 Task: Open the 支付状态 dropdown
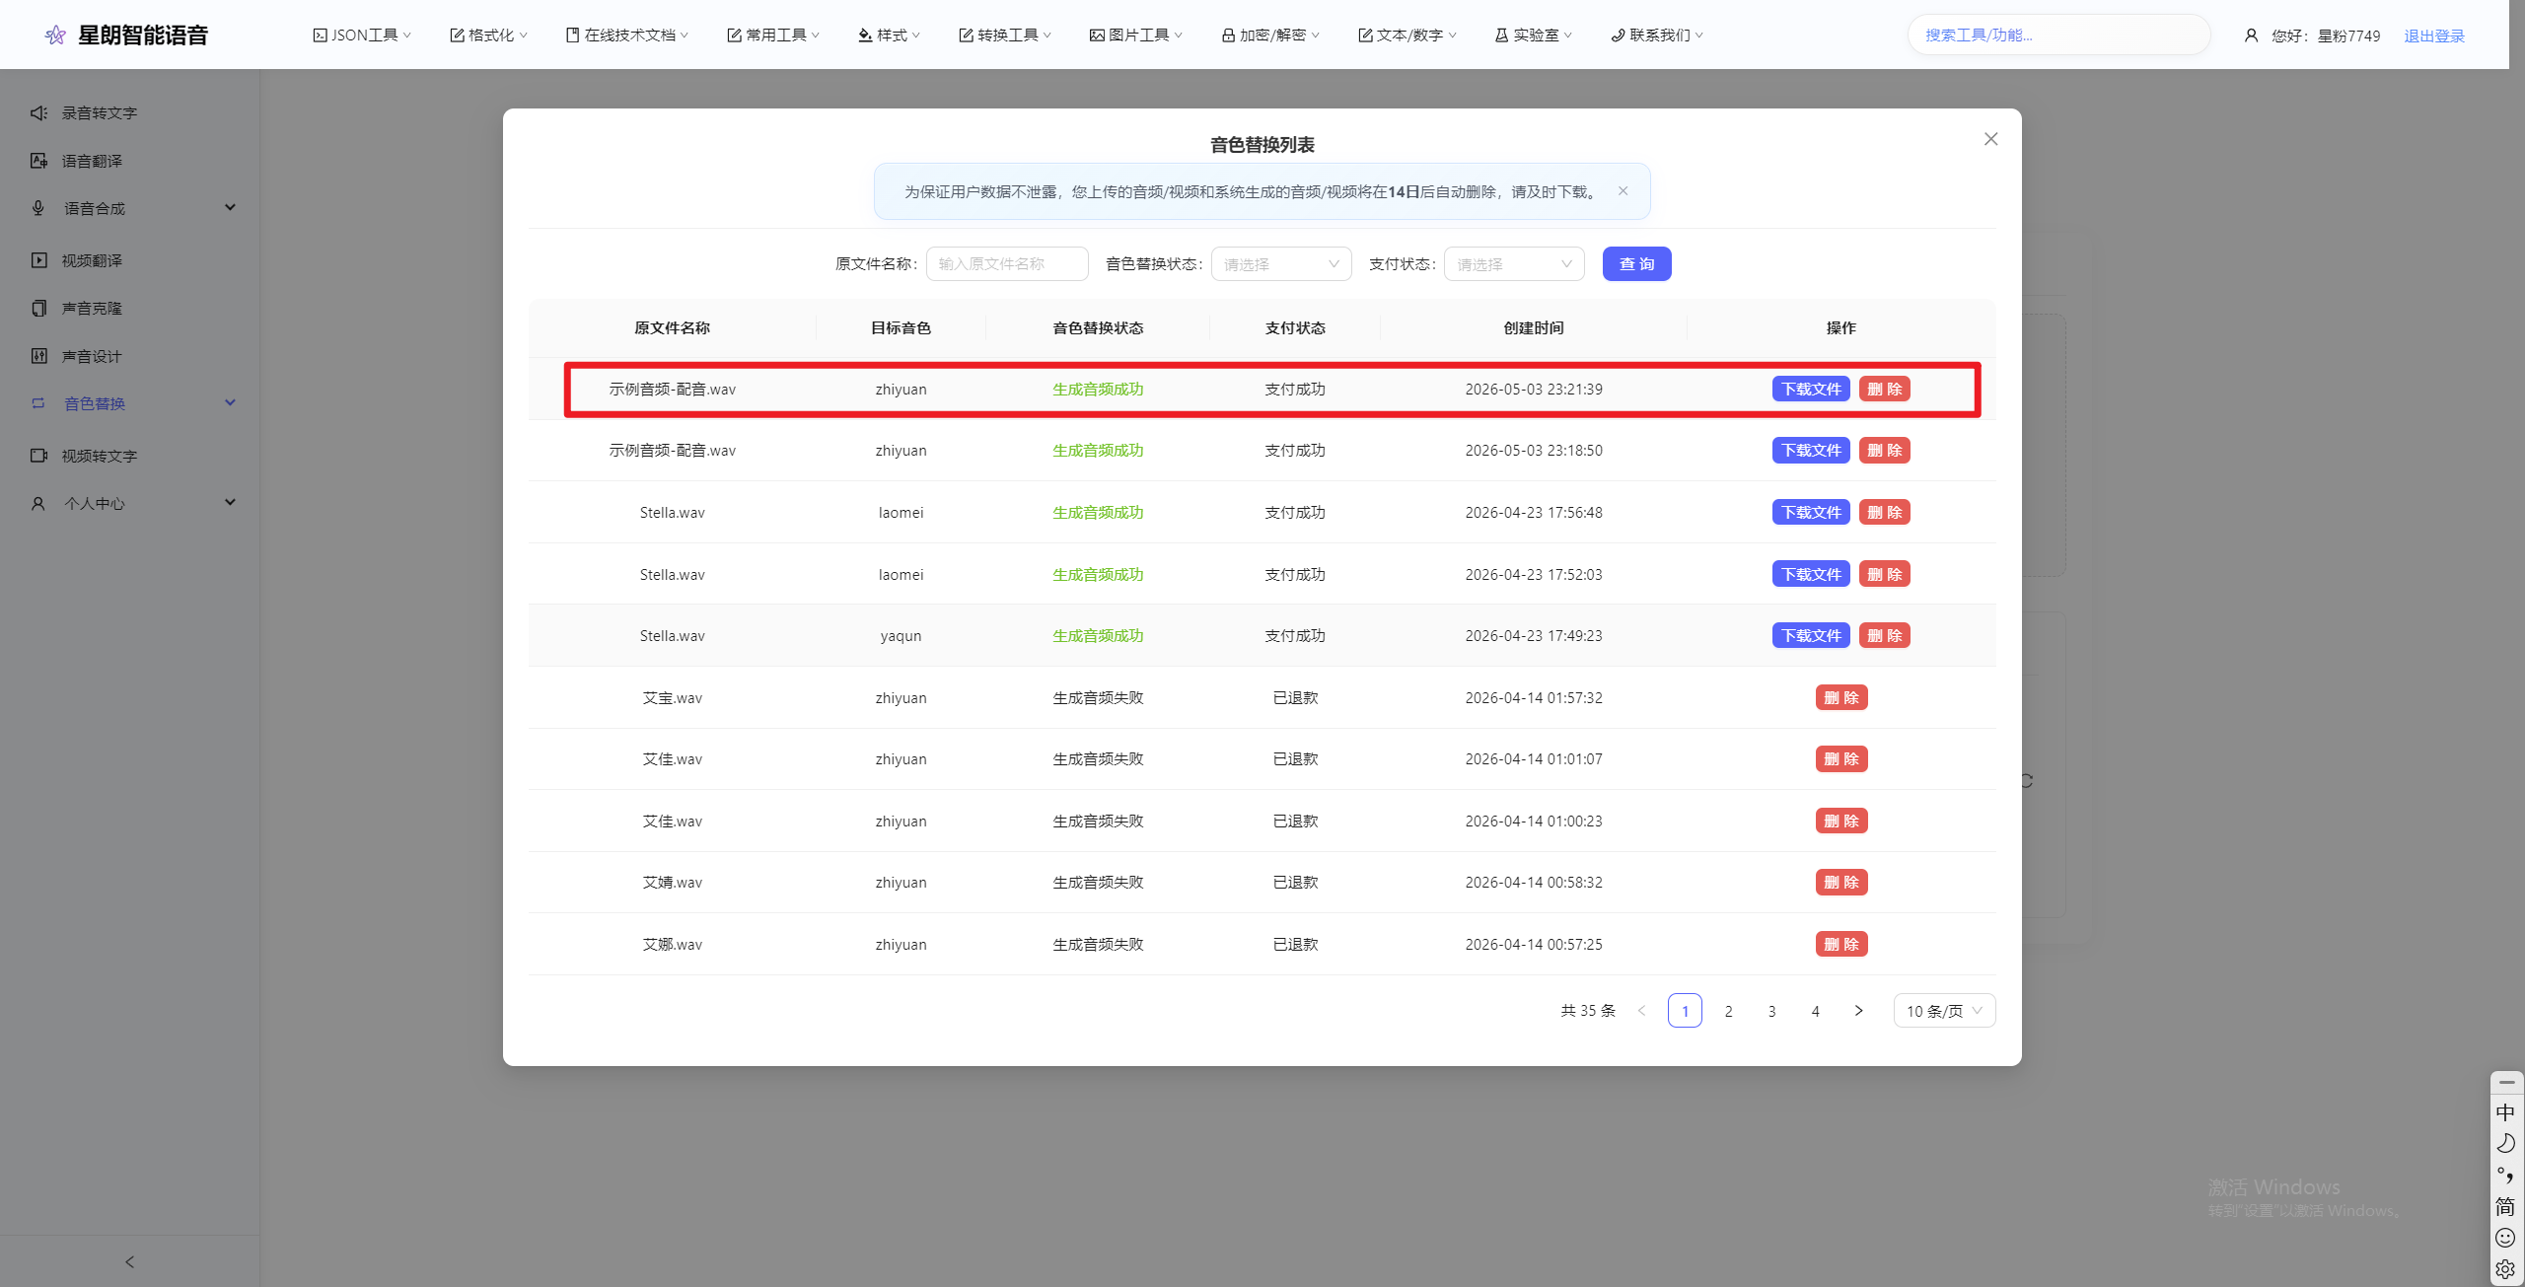[x=1514, y=264]
